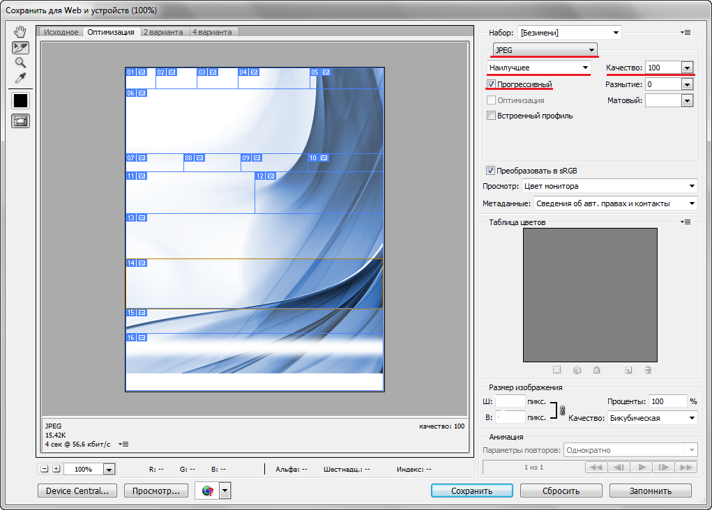The image size is (712, 510).
Task: Click slice 14 badge icon
Action: click(142, 263)
